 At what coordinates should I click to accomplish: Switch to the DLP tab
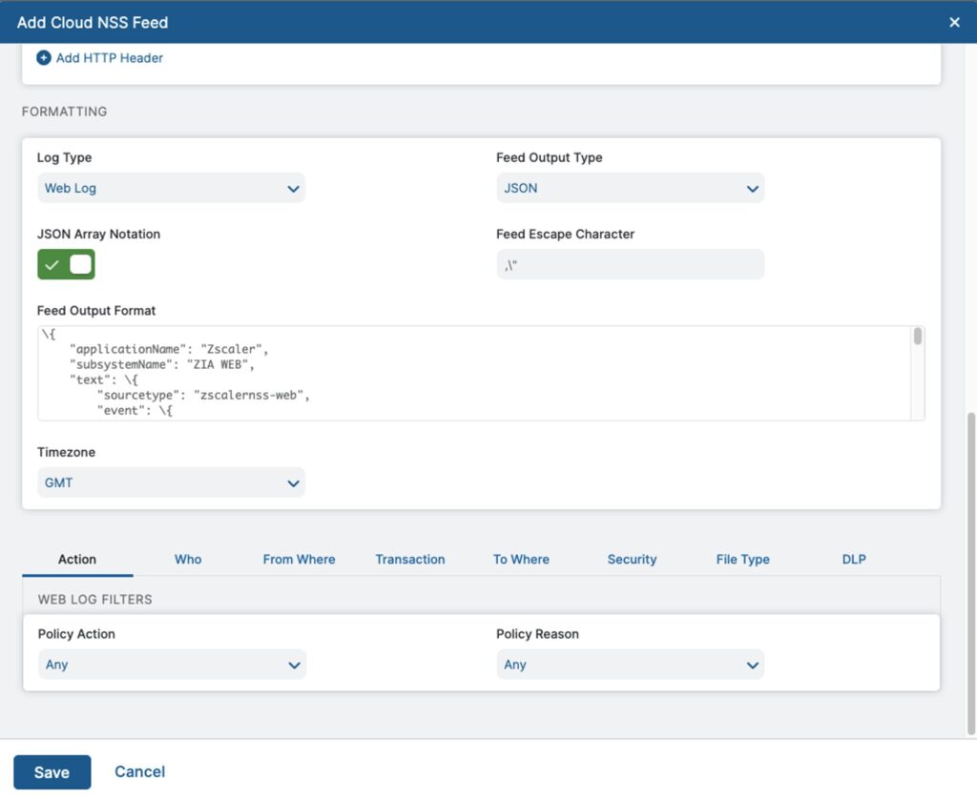coord(854,560)
